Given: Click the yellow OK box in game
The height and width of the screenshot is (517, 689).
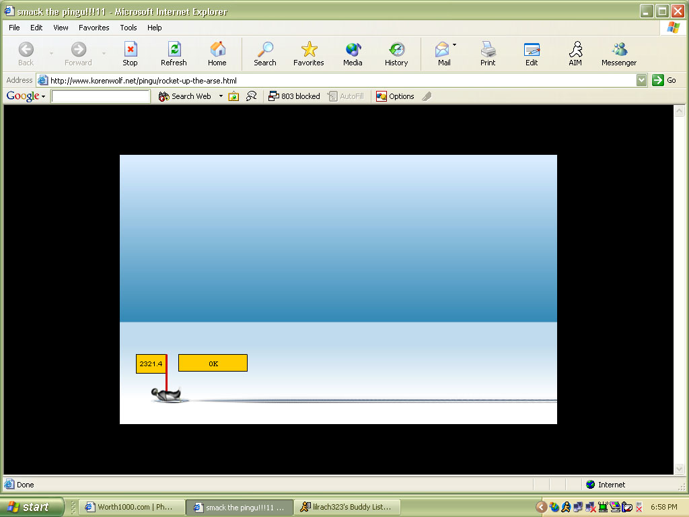Looking at the screenshot, I should 213,364.
